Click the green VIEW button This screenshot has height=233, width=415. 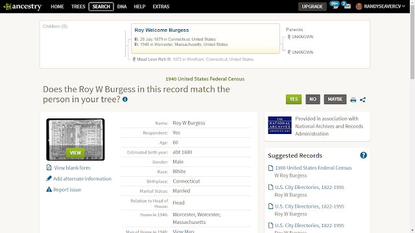coord(75,153)
